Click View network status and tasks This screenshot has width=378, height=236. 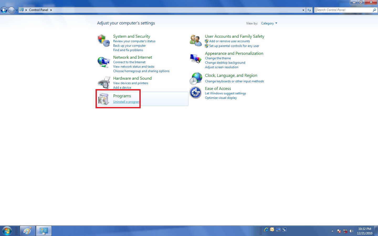134,67
